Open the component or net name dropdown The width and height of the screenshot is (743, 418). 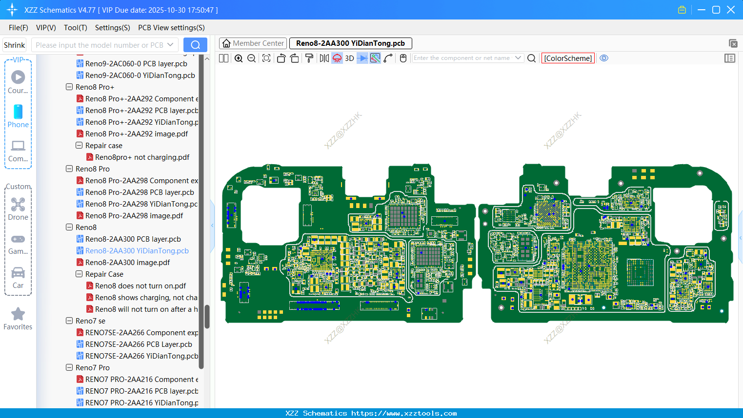click(518, 58)
